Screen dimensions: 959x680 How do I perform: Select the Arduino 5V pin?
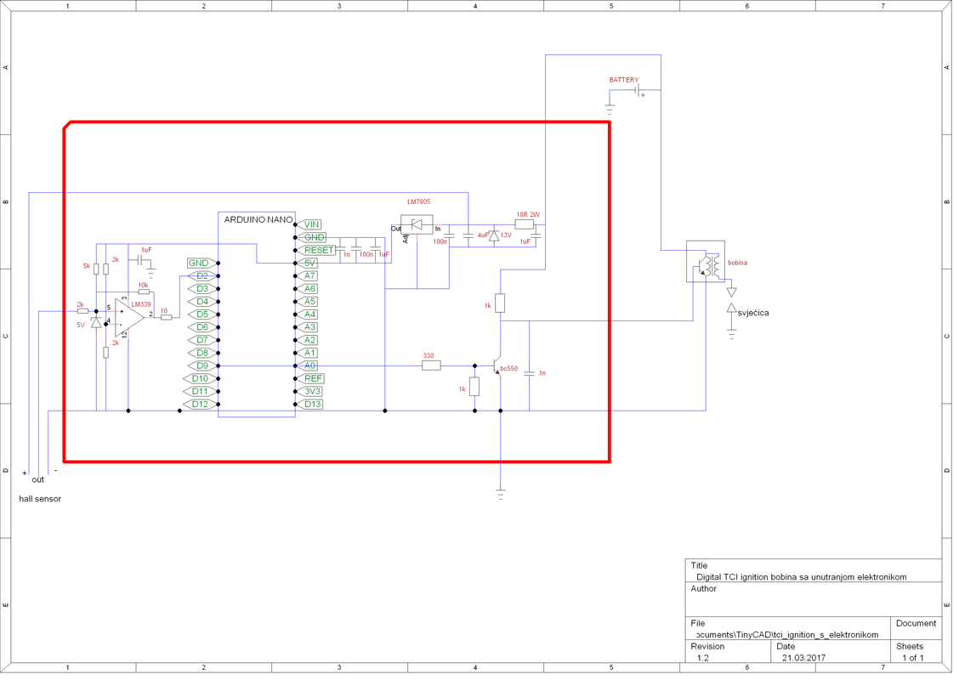tap(306, 263)
